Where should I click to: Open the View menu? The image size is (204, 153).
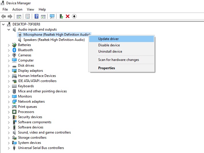click(30, 9)
